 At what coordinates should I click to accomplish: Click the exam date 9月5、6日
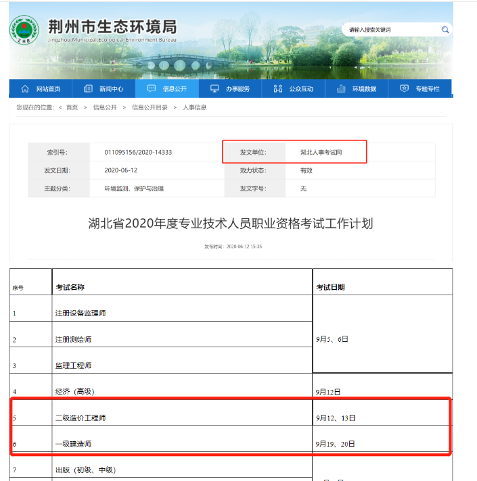(332, 339)
